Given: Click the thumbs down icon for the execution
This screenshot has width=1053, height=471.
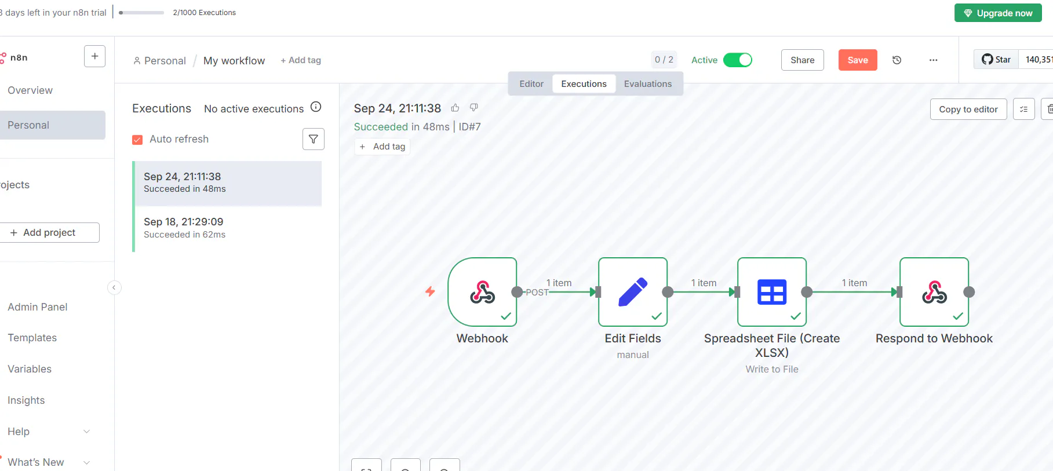Looking at the screenshot, I should pos(473,108).
